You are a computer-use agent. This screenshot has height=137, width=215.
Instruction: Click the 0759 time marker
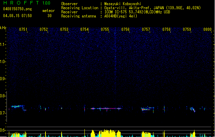pyautogui.click(x=187, y=29)
